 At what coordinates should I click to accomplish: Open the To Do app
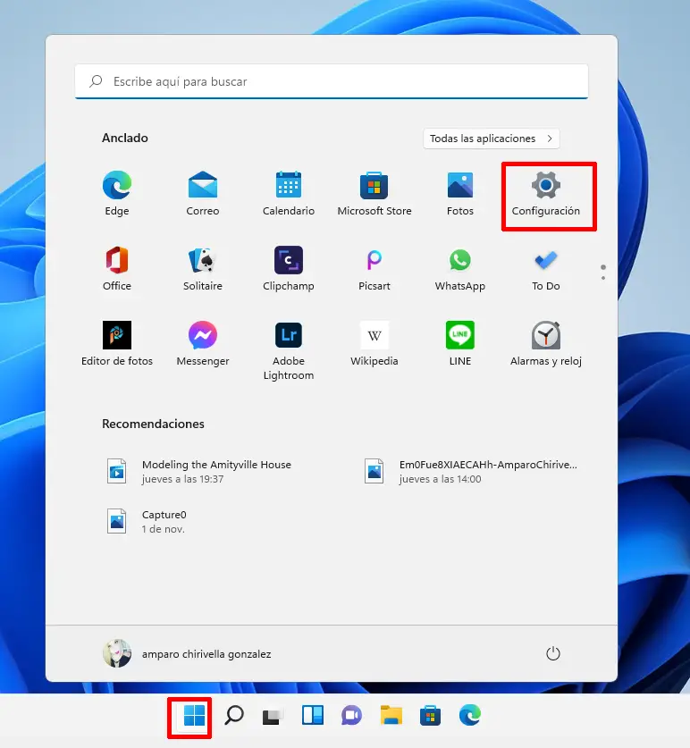point(546,269)
